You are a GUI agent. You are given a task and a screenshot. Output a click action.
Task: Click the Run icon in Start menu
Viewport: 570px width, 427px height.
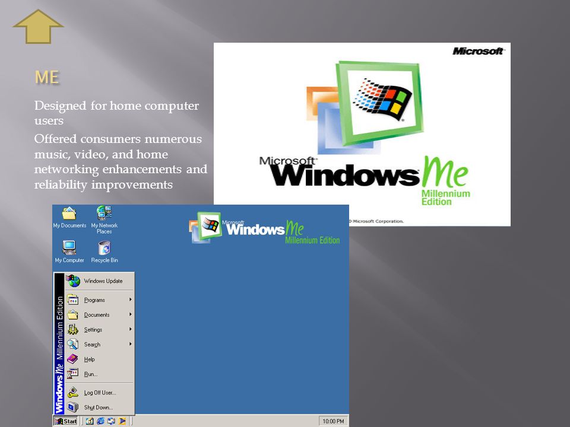pyautogui.click(x=72, y=374)
